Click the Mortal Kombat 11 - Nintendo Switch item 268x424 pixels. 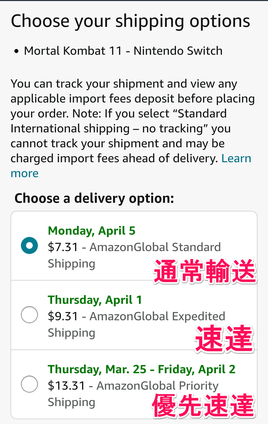pos(123,51)
